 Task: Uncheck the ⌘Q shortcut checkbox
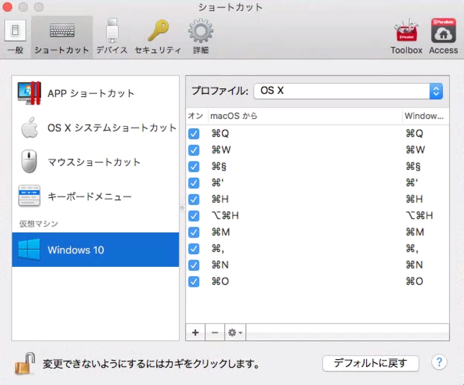point(194,134)
